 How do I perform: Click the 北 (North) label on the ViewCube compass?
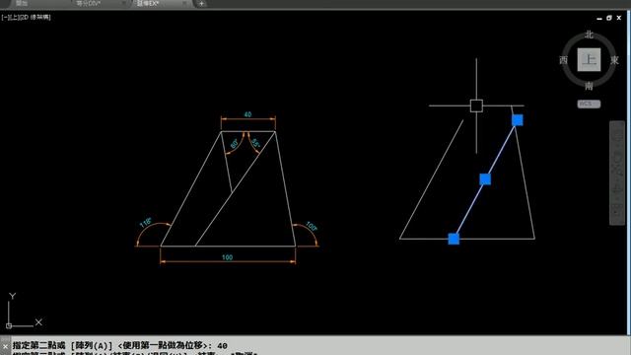pyautogui.click(x=589, y=35)
